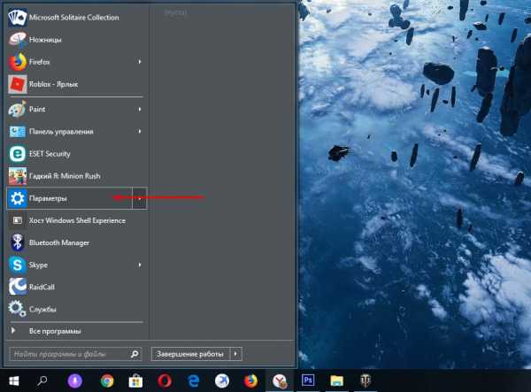Open the white round blue-arrow taskbar icon
This screenshot has width=531, height=392.
point(222,381)
